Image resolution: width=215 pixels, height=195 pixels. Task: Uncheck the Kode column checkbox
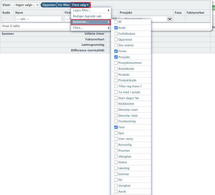click(x=116, y=28)
